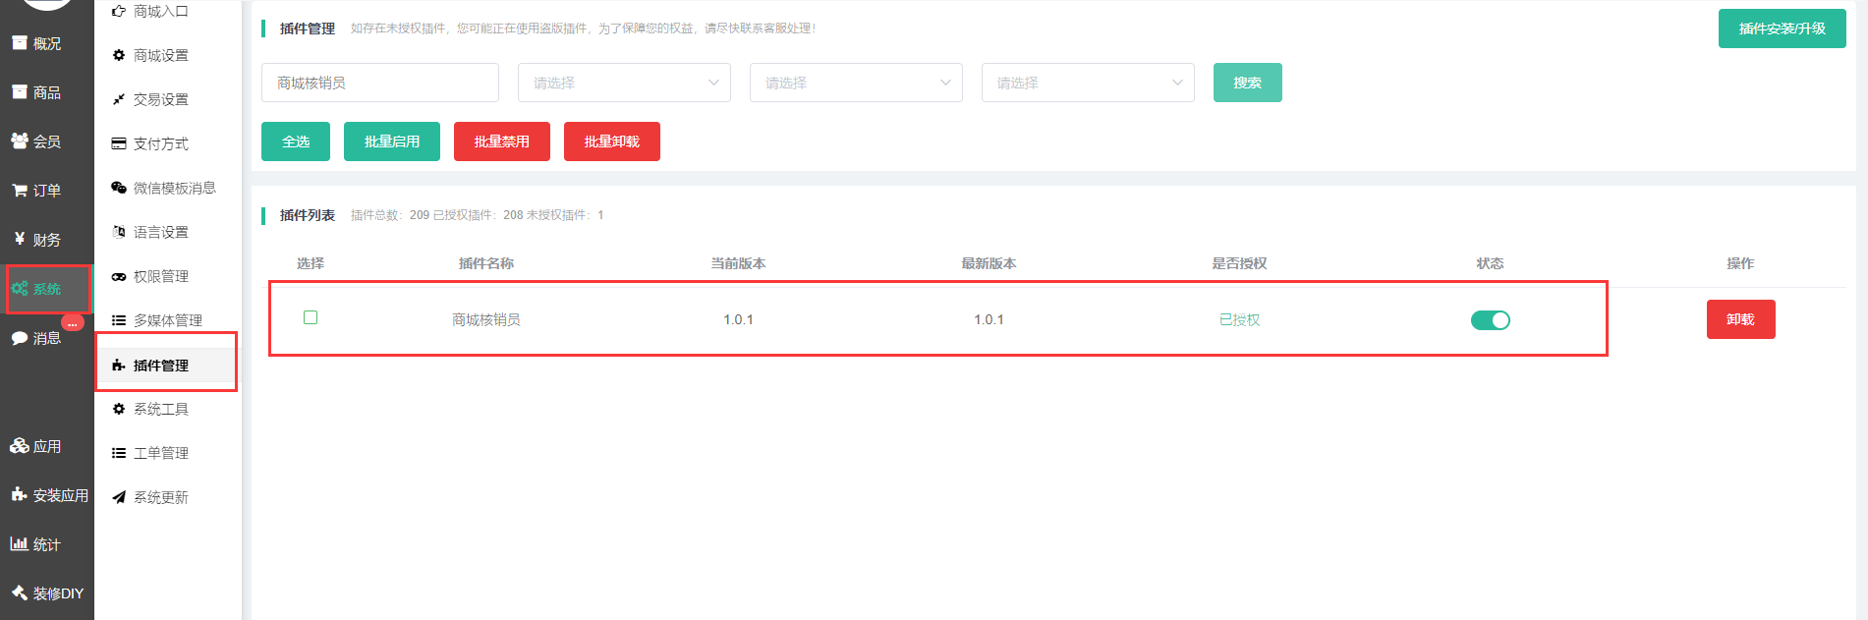Click the 插件管理 puzzle icon

[x=119, y=365]
